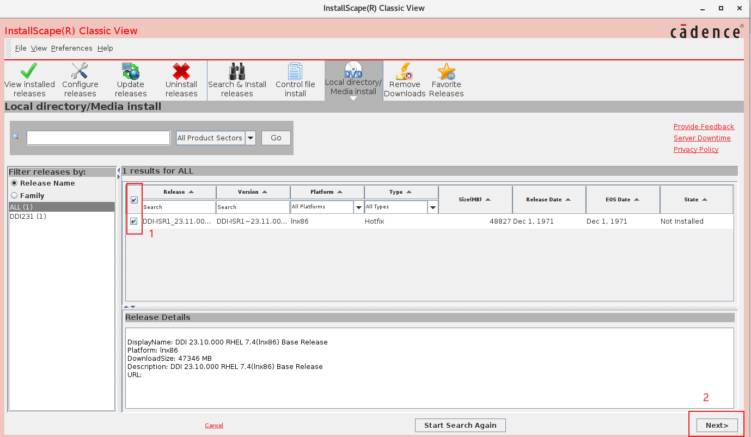
Task: Select DDI231 (1) in the filter list
Action: 28,217
